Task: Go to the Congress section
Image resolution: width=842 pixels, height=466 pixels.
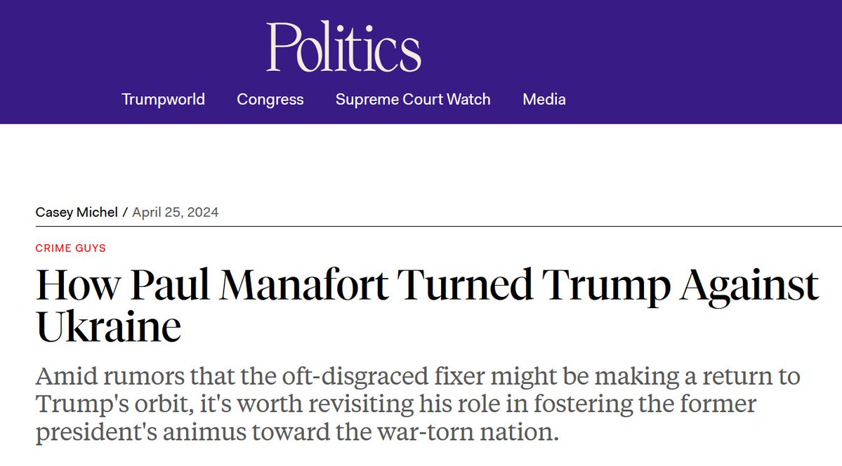Action: click(x=270, y=100)
